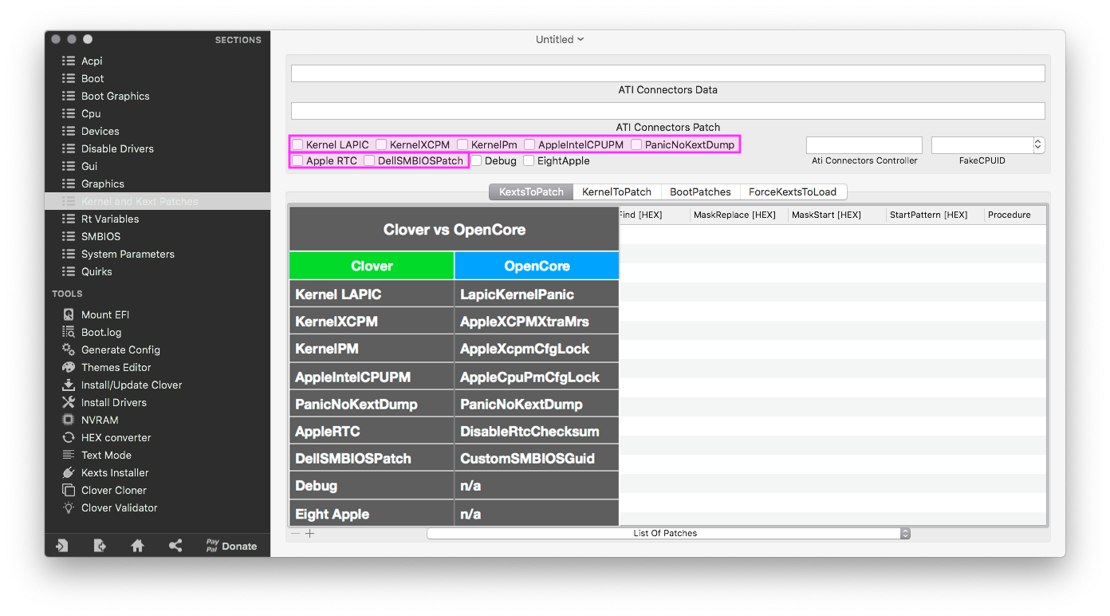Click the list icon beside Boot Graphics
1110x616 pixels.
[x=69, y=96]
